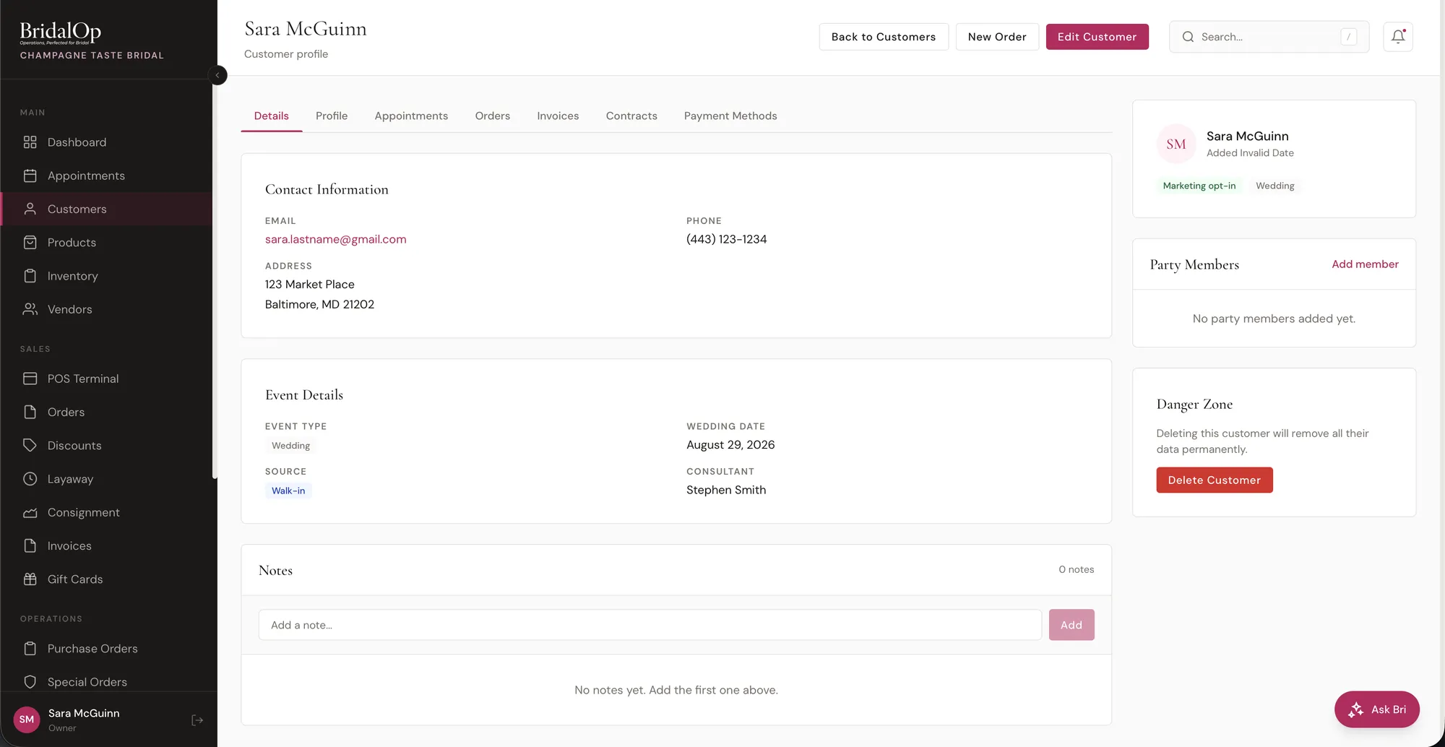Switch to the Invoices tab

pos(558,116)
